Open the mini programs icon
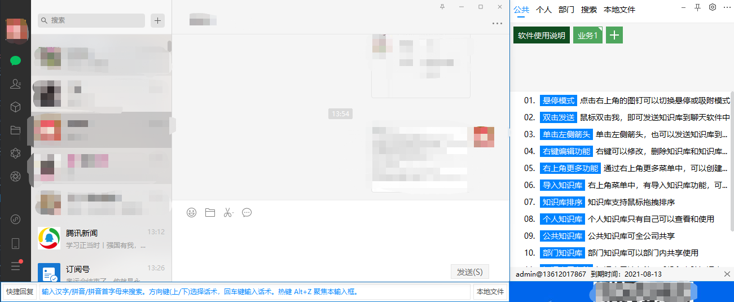734x302 pixels. coord(15,220)
